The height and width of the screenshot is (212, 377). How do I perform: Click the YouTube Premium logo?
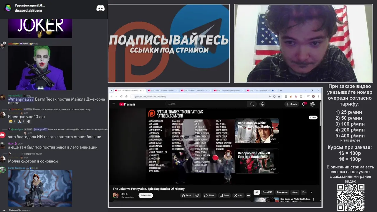pos(127,104)
